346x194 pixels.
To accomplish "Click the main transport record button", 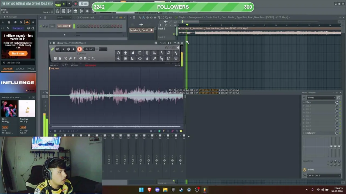I will tap(76, 4).
